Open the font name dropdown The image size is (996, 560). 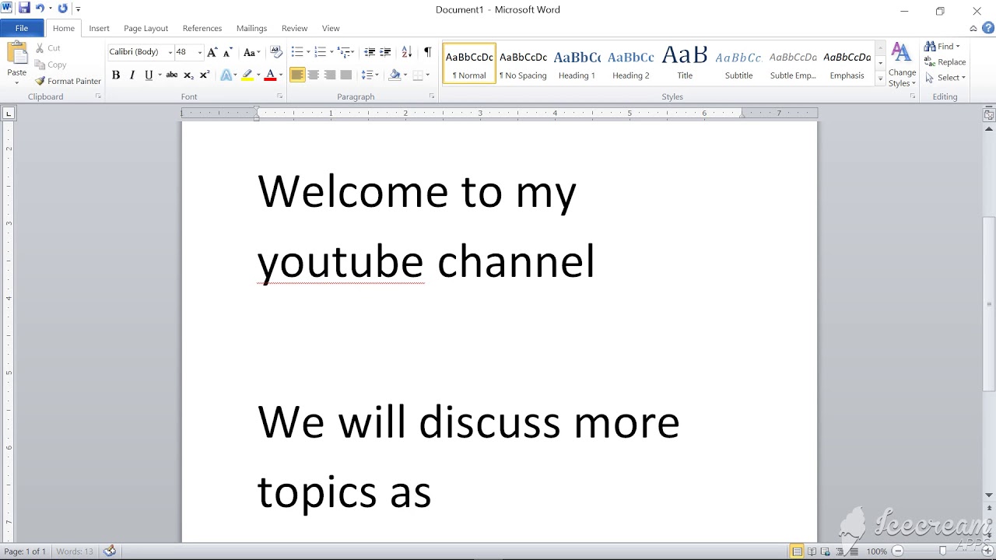(x=170, y=52)
